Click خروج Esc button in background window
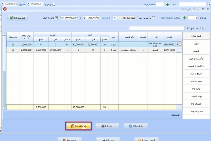211x141 pixels. point(69,139)
